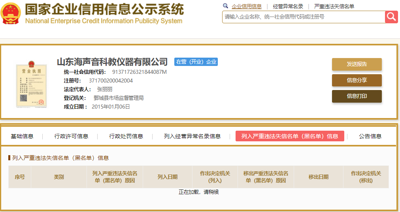Click the 国家企业信用信息公示系统 site title
Image resolution: width=400 pixels, height=212 pixels.
coord(104,9)
